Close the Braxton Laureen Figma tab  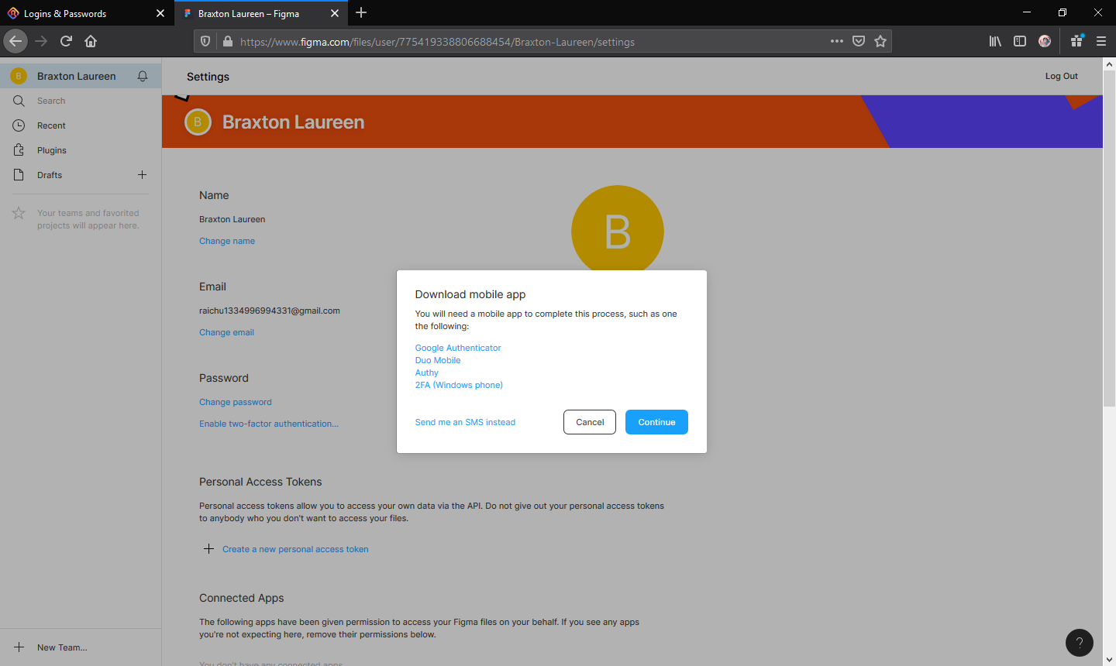pos(335,13)
